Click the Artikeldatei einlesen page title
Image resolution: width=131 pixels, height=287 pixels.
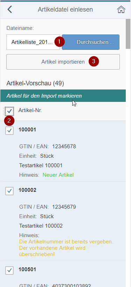pos(65,9)
